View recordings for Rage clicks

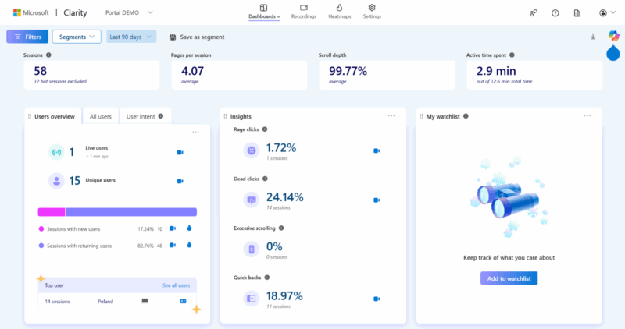(x=376, y=150)
